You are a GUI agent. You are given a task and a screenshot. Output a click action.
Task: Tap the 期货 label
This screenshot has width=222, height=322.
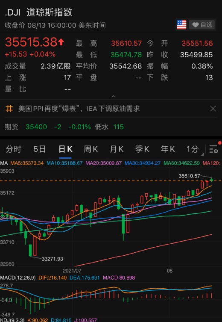click(12, 127)
